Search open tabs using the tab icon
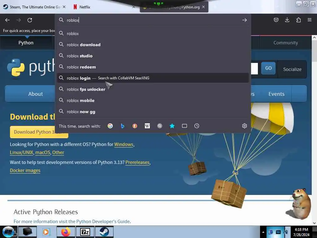The image size is (317, 238). (x=185, y=126)
